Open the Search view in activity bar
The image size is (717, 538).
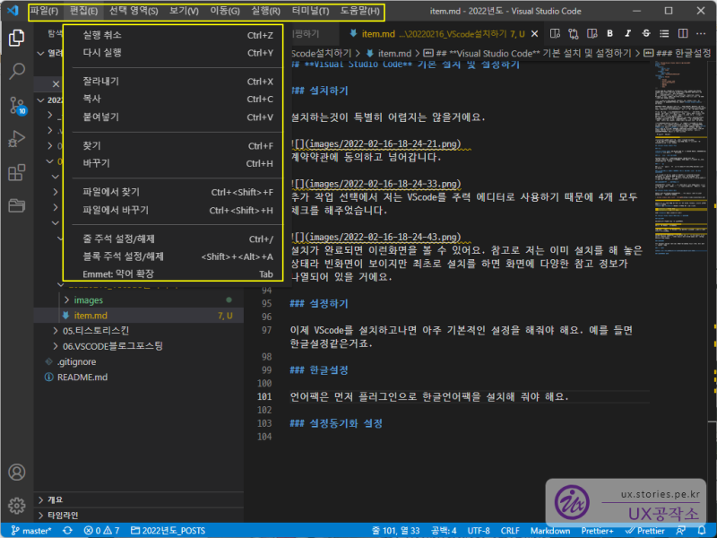pos(16,71)
